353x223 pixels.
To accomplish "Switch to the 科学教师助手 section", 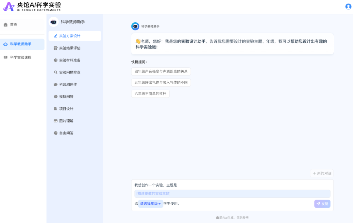I will pyautogui.click(x=19, y=44).
